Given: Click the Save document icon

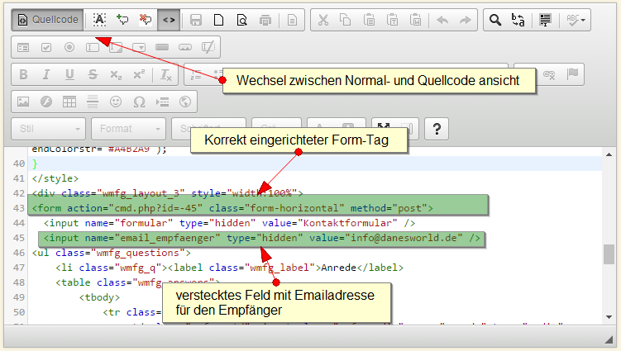Looking at the screenshot, I should [196, 19].
